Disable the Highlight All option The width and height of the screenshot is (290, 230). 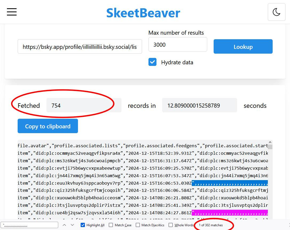click(83, 225)
